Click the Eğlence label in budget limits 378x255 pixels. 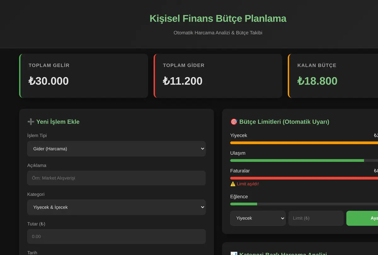pos(239,197)
